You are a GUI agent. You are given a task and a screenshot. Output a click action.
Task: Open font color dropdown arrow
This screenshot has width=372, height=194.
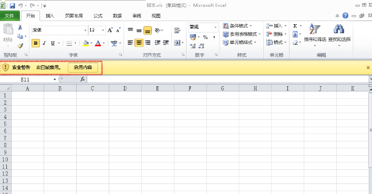(104, 43)
